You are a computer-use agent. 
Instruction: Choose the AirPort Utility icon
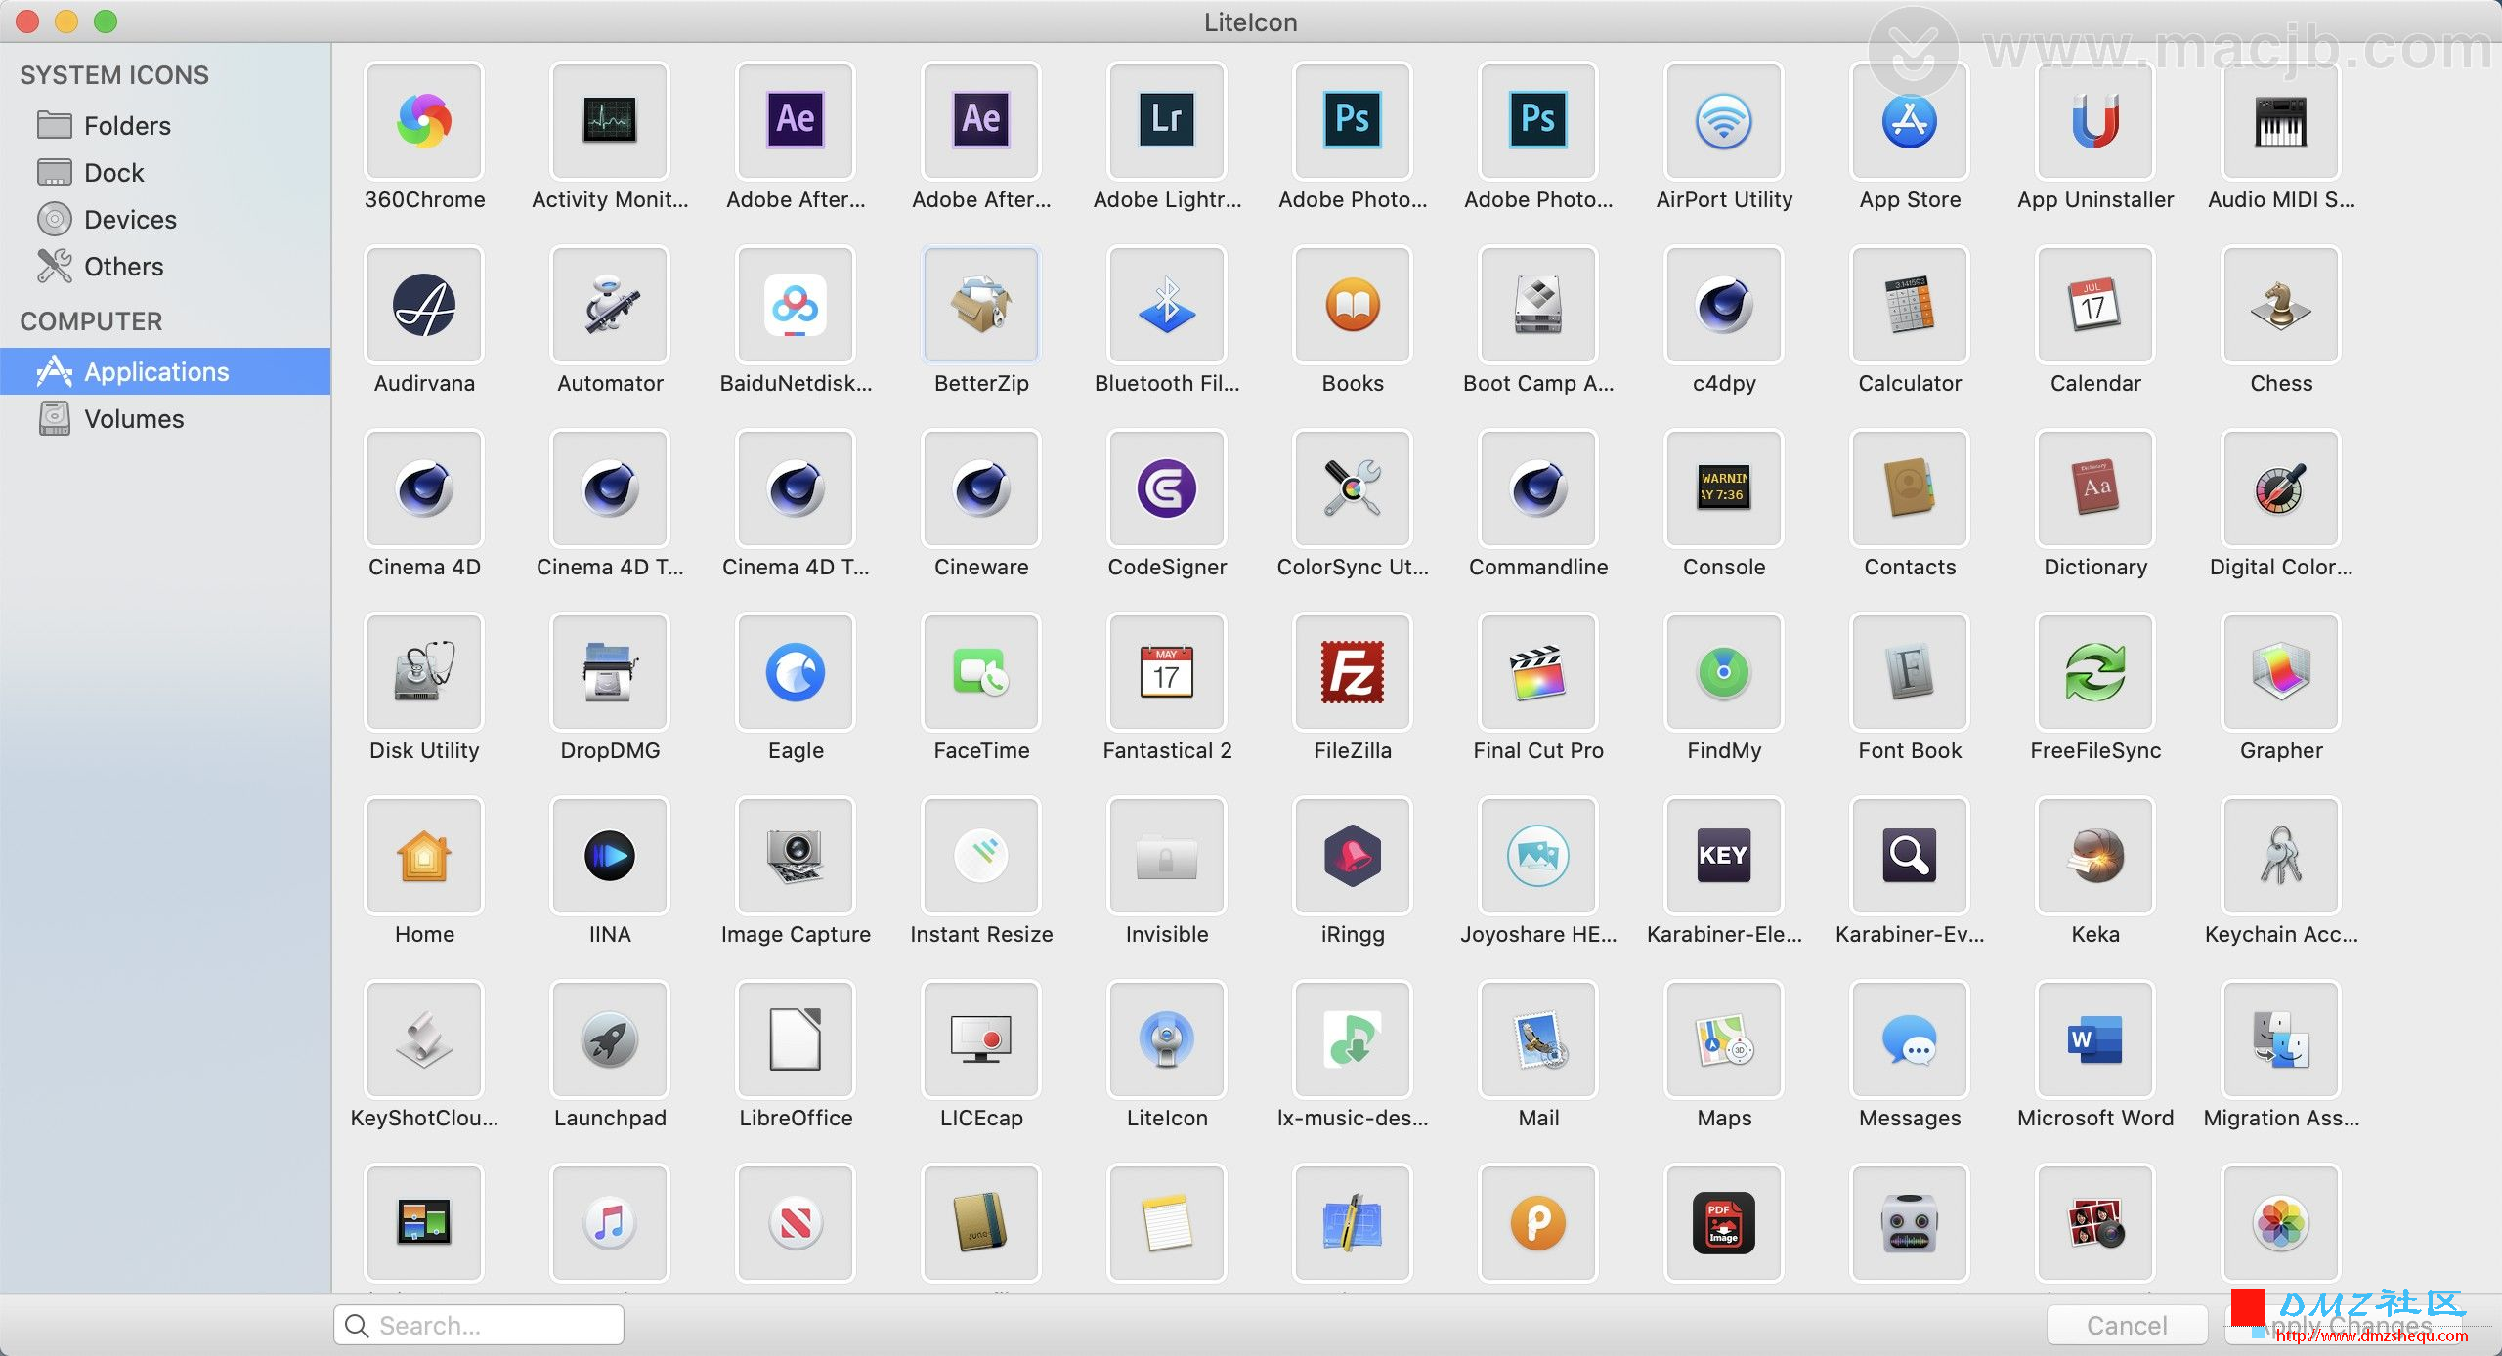pos(1724,121)
